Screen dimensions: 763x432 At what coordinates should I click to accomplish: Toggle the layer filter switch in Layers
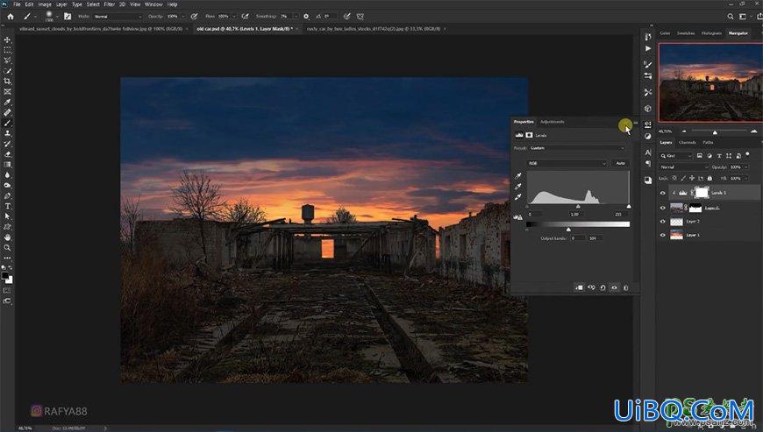747,155
